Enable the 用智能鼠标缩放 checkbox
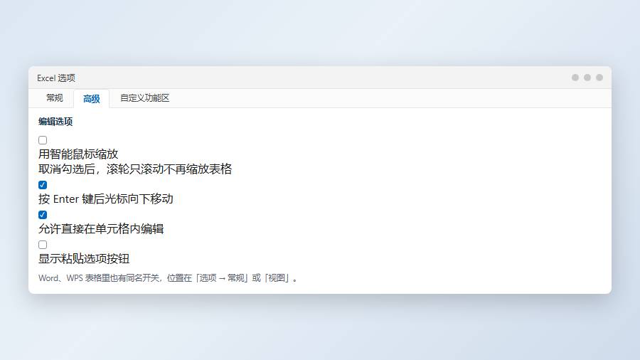This screenshot has height=360, width=640. [43, 140]
